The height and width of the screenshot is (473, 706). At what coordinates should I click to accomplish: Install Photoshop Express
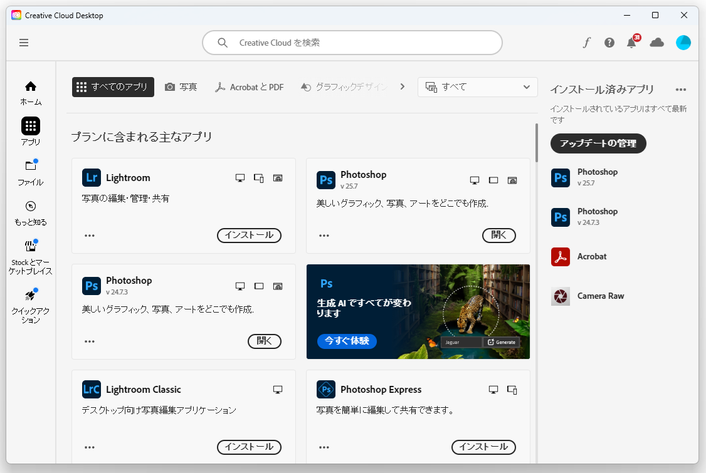coord(483,447)
